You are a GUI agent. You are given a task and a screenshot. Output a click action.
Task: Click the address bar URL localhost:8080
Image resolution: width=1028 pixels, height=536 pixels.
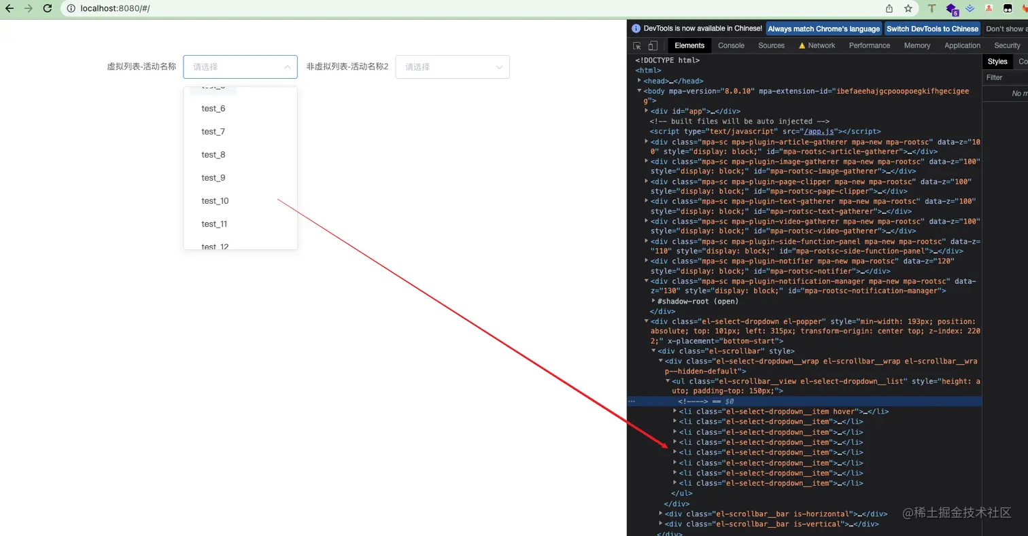[x=115, y=8]
